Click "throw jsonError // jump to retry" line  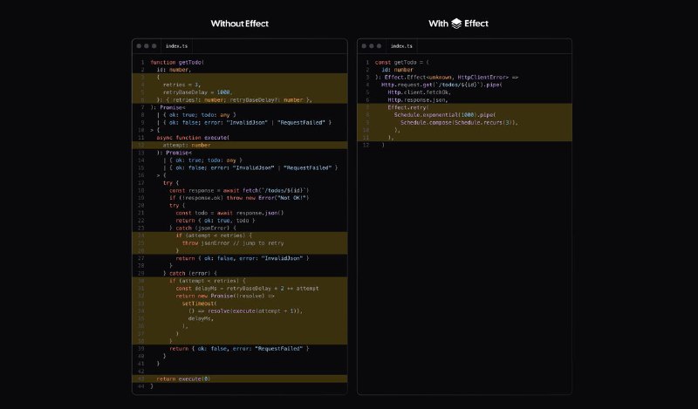[x=233, y=243]
